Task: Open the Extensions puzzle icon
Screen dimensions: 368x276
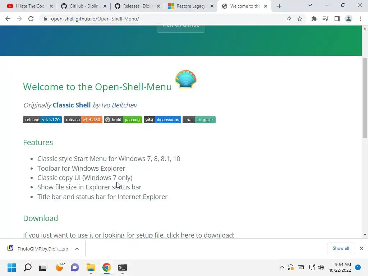Action: (x=314, y=19)
